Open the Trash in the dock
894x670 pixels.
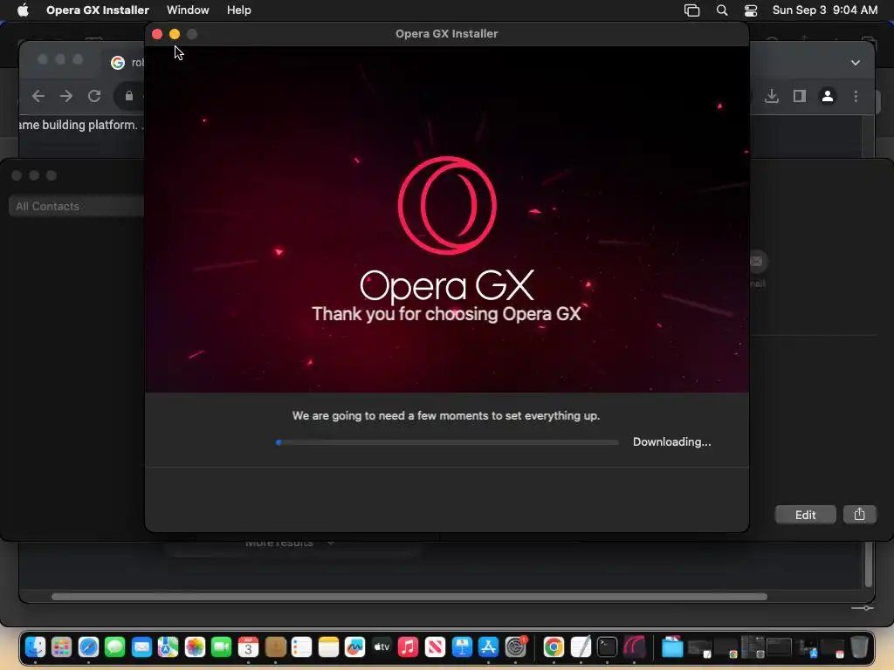point(859,647)
